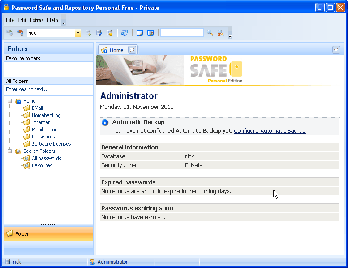Click the Homebanking folder icon
The width and height of the screenshot is (348, 268).
point(26,115)
